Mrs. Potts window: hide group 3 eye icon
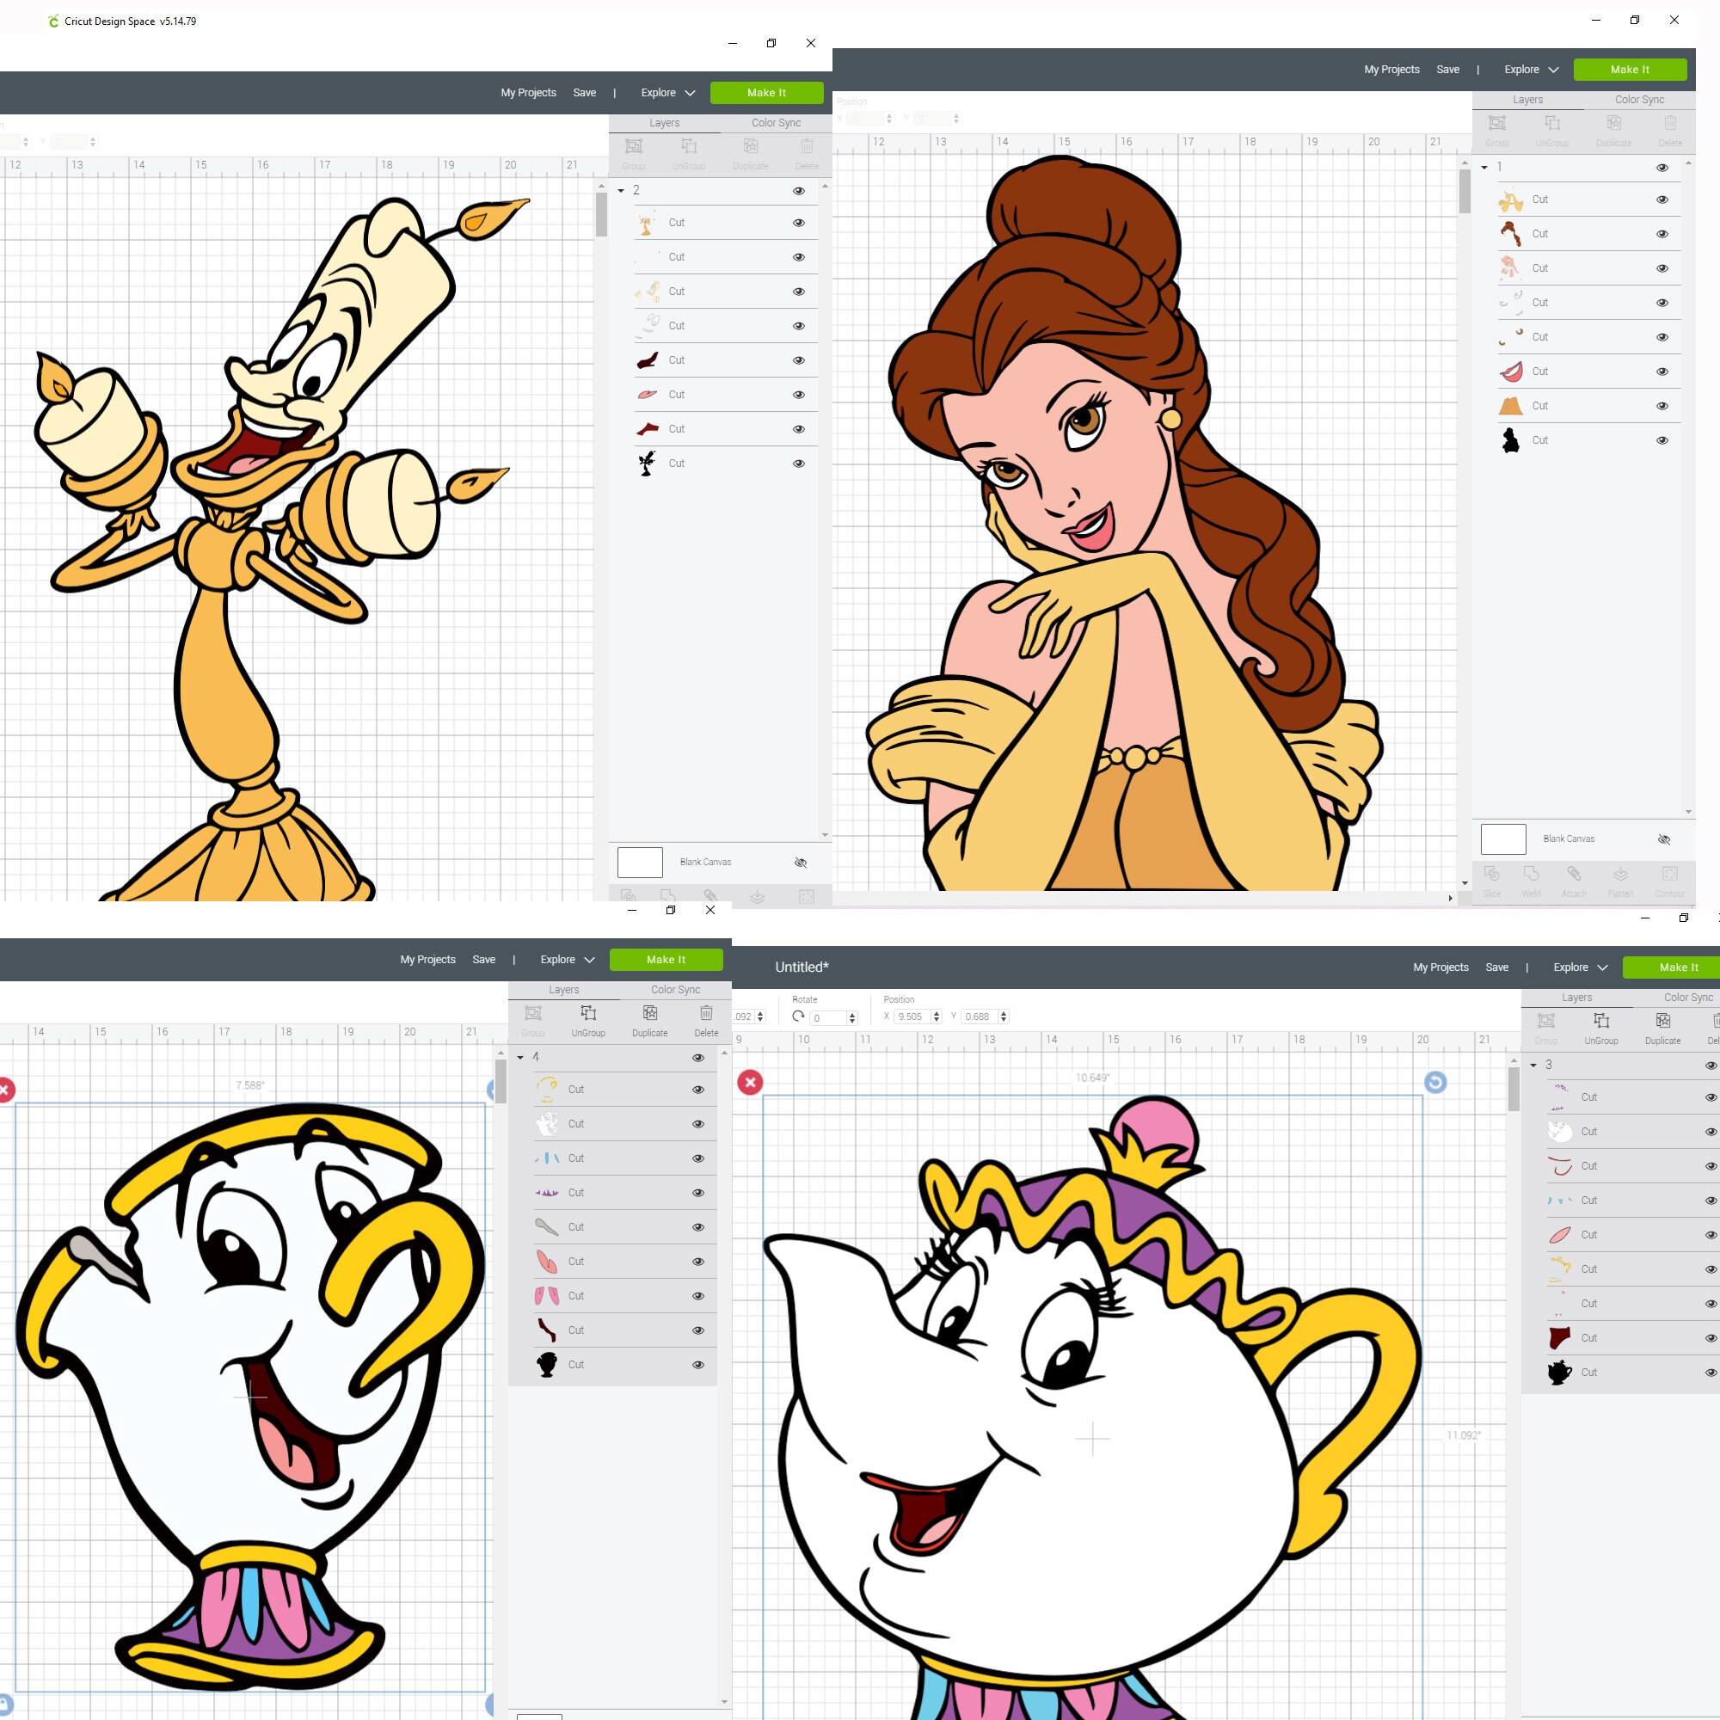This screenshot has width=1720, height=1720. click(1711, 1066)
